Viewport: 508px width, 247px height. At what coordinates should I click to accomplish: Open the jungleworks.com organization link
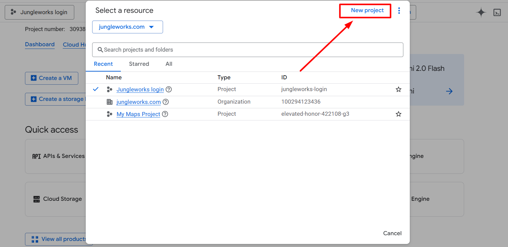click(x=139, y=102)
